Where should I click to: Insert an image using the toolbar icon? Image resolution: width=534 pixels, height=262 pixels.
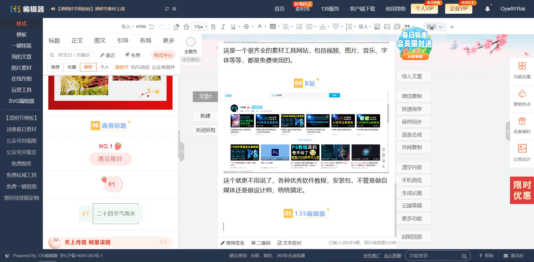pos(387,27)
